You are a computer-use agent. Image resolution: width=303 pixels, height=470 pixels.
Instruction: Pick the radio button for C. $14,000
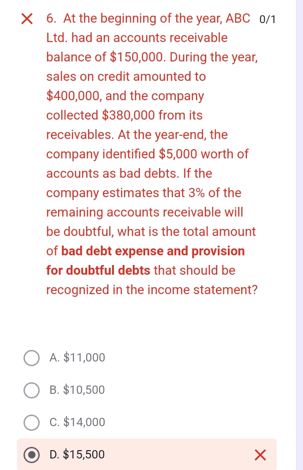click(x=31, y=422)
